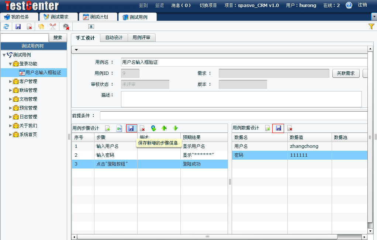Screen dimensions: 377x240
Task: Click the yellow filter funnel icon
Action: (371, 26)
